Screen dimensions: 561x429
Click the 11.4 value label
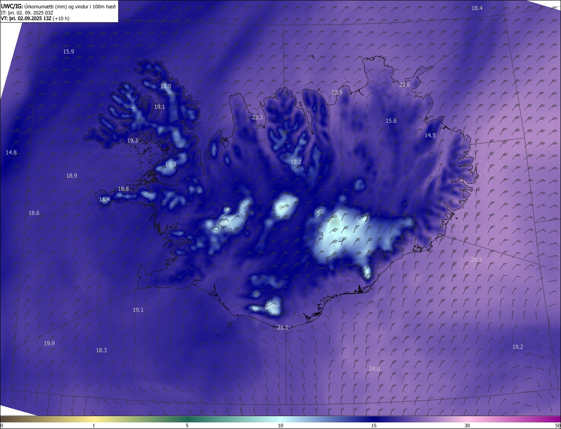[104, 200]
